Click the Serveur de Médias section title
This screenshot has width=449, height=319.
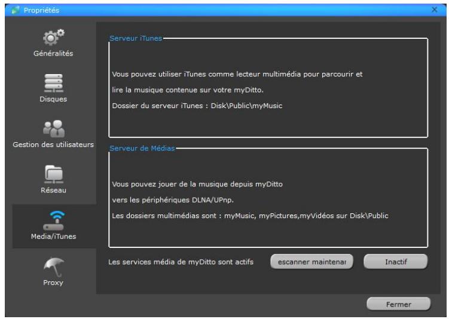142,148
